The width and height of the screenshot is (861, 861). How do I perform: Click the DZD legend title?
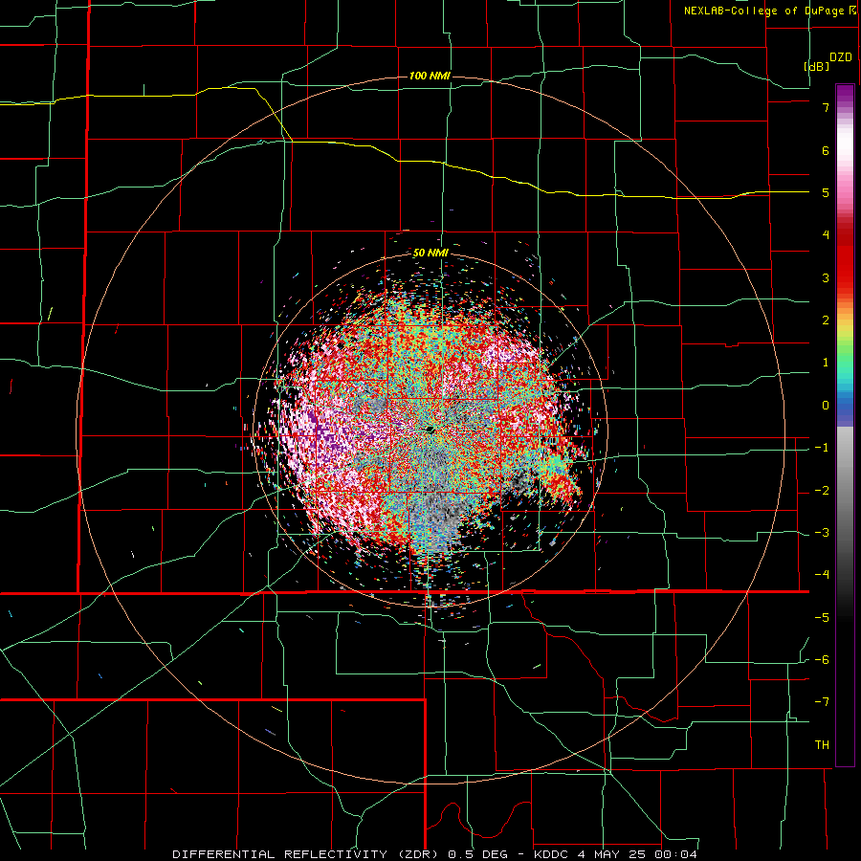pyautogui.click(x=841, y=57)
